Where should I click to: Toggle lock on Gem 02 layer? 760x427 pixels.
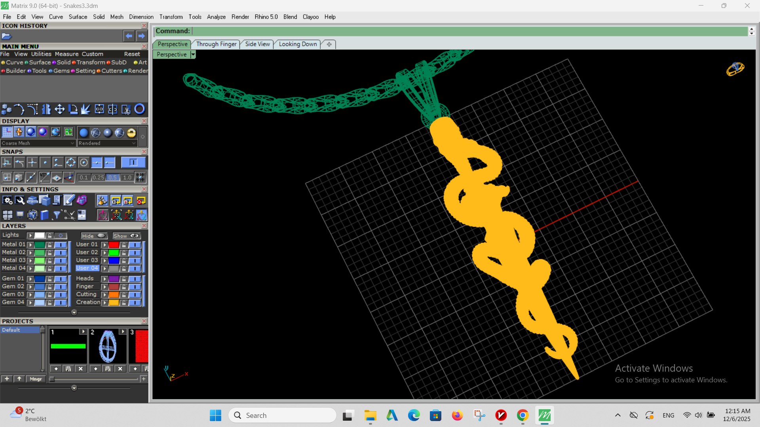click(x=49, y=287)
